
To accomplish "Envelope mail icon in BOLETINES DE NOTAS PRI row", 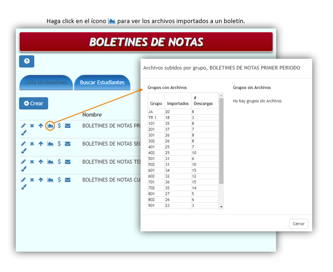I will [x=68, y=126].
